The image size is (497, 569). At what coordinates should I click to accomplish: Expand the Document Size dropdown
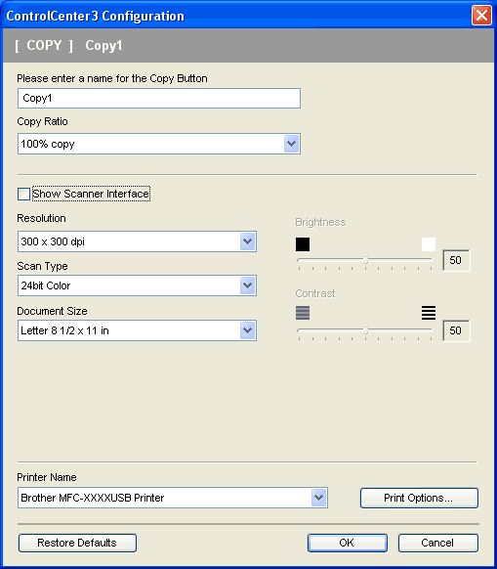(137, 330)
